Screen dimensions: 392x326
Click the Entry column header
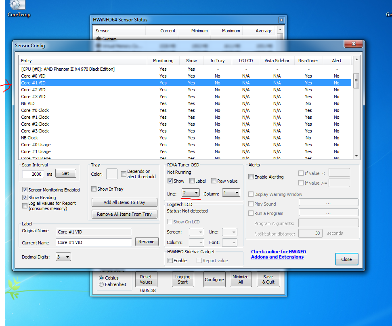click(x=83, y=61)
